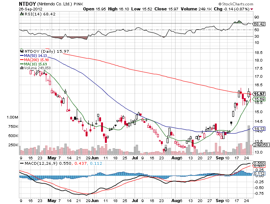Image resolution: width=270 pixels, height=204 pixels.
Task: Click the 750K volume axis label
Action: [13, 127]
